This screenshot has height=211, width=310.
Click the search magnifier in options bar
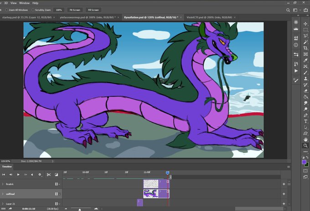(x=288, y=10)
